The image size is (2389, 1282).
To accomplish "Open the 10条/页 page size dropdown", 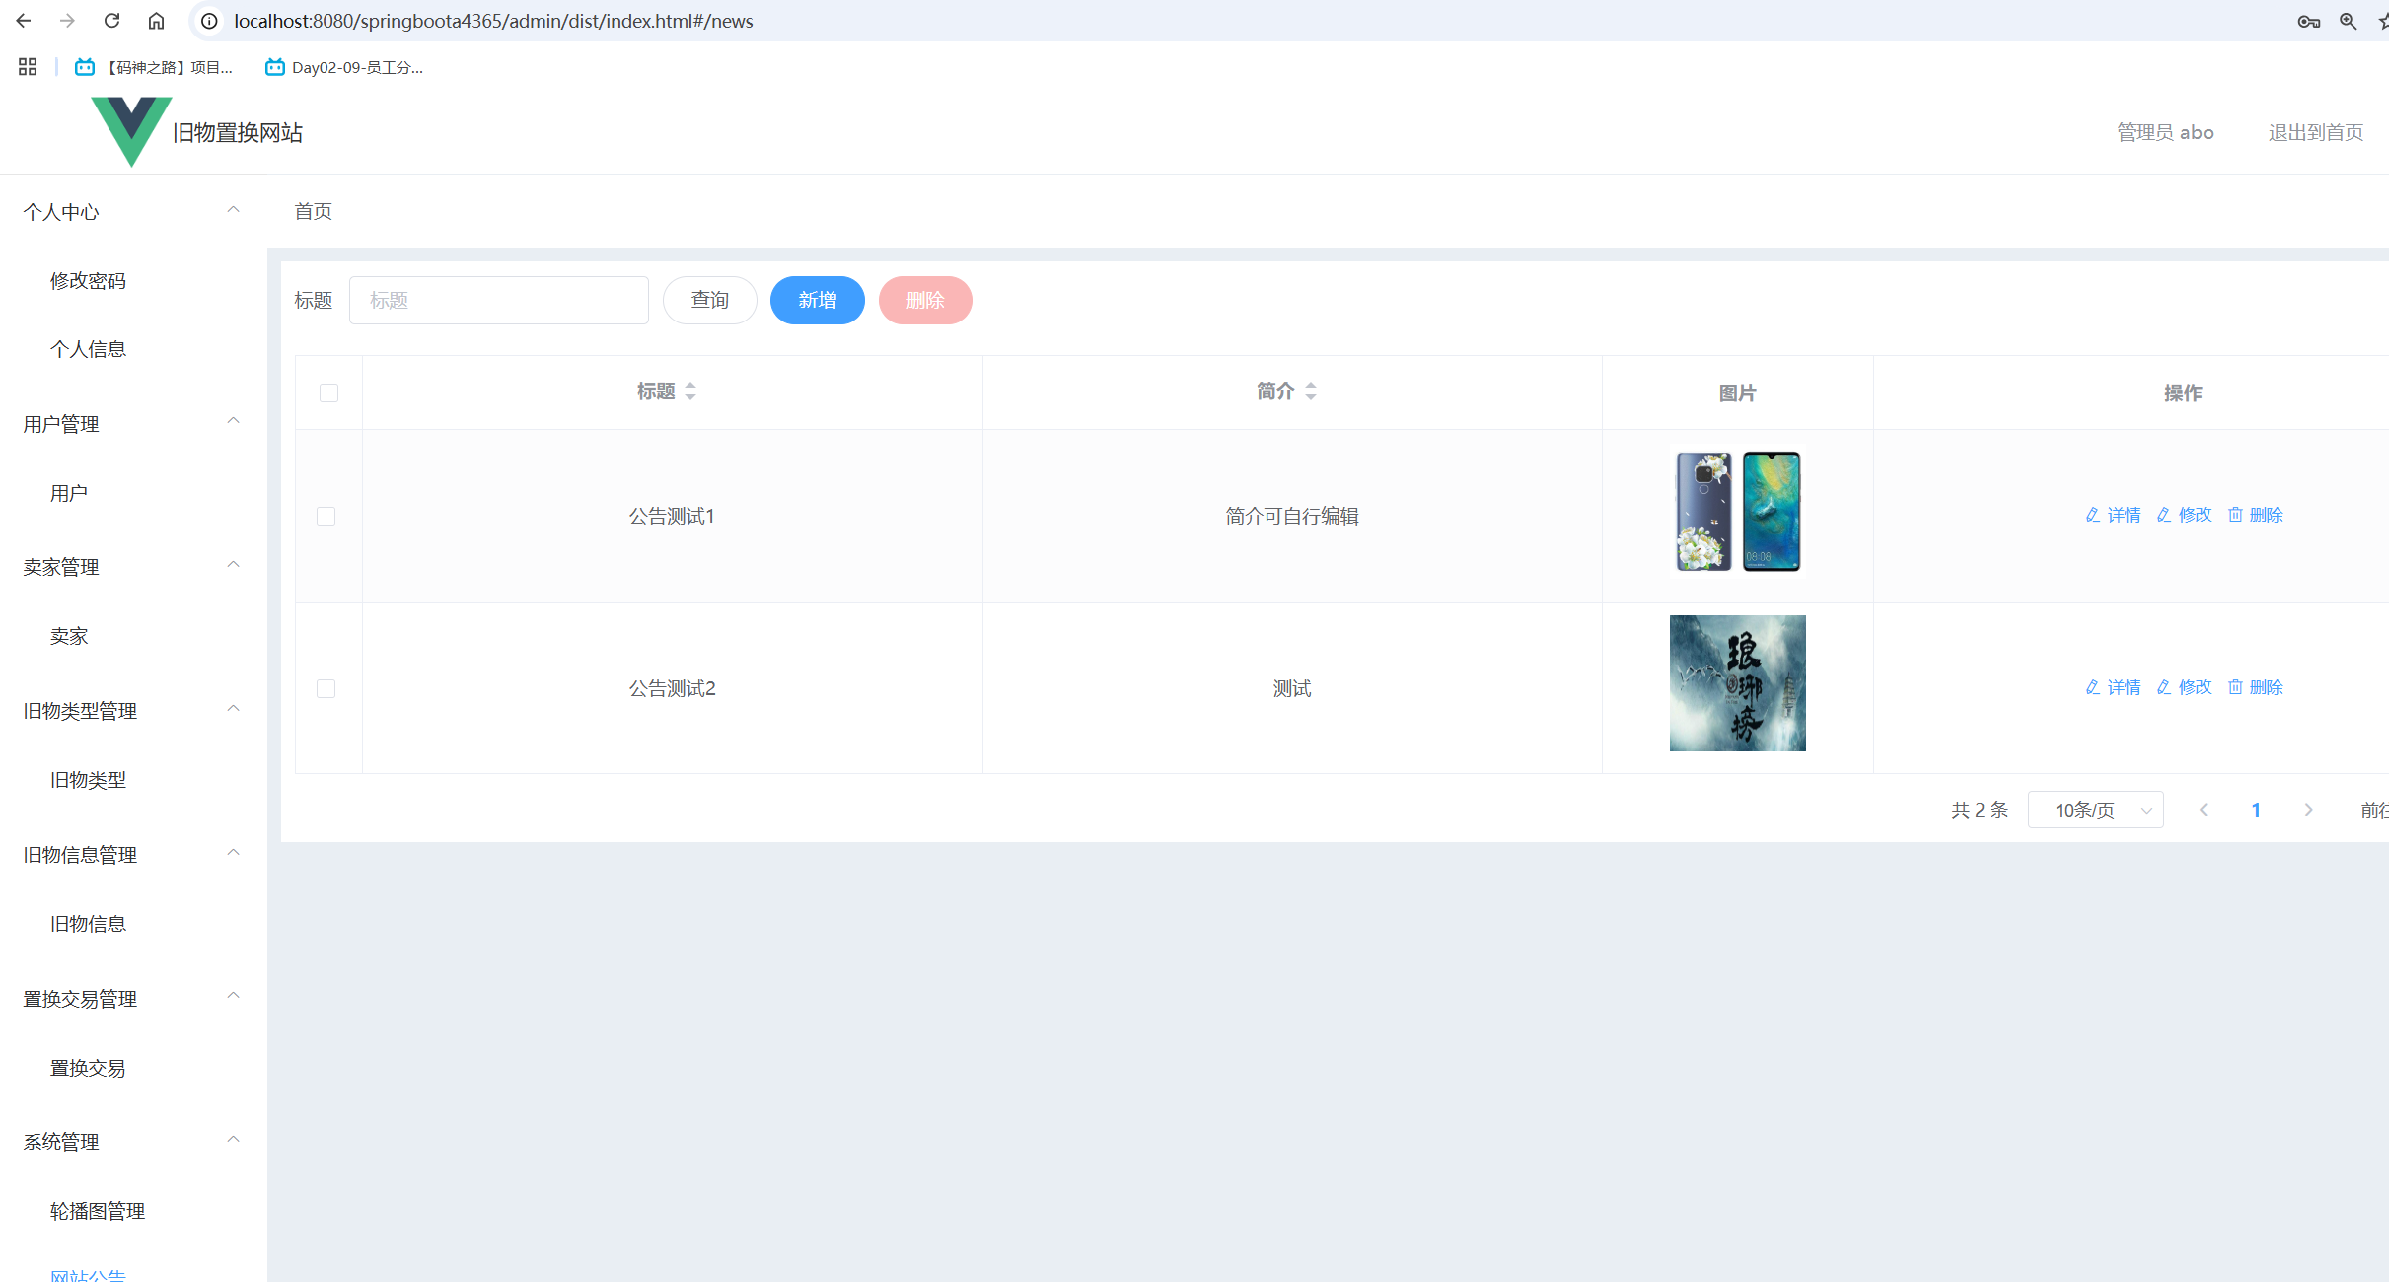I will click(x=2095, y=809).
